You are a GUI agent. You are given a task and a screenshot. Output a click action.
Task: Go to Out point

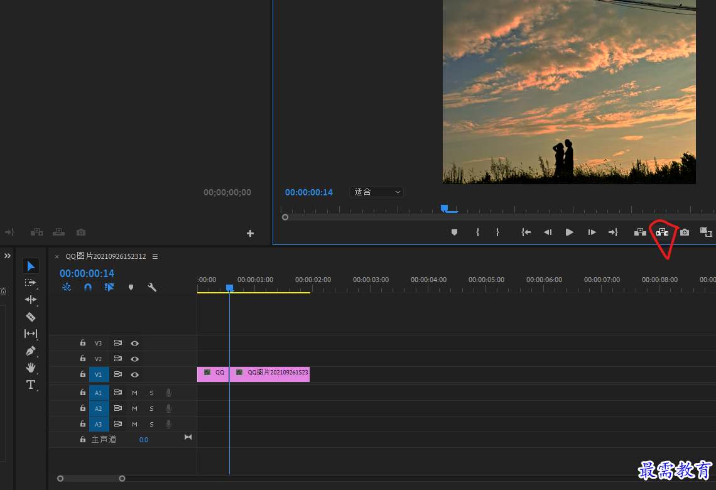tap(613, 232)
